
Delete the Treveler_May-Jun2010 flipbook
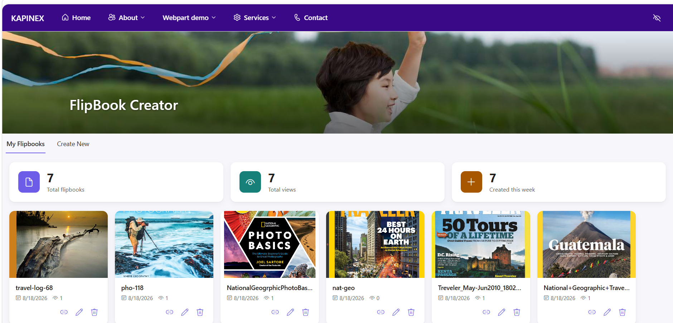click(x=517, y=312)
